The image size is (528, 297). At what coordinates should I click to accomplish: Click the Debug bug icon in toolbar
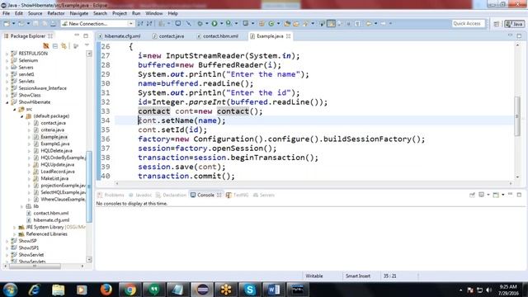(x=200, y=24)
